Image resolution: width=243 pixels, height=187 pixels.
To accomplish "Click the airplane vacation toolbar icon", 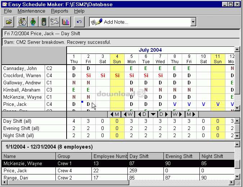I will 55,22.
